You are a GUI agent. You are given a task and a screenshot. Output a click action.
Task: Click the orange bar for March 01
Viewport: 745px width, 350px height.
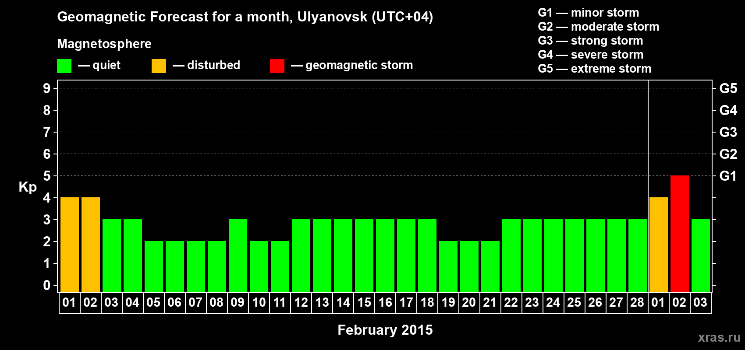pyautogui.click(x=658, y=245)
